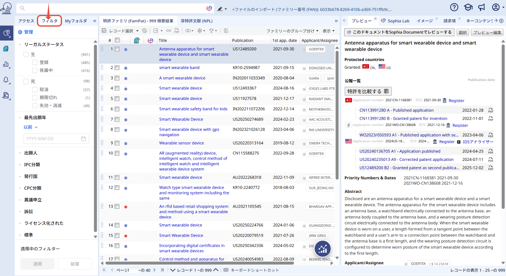Open the alerts bell icon in sidebar
The width and height of the screenshot is (506, 276).
(6, 80)
